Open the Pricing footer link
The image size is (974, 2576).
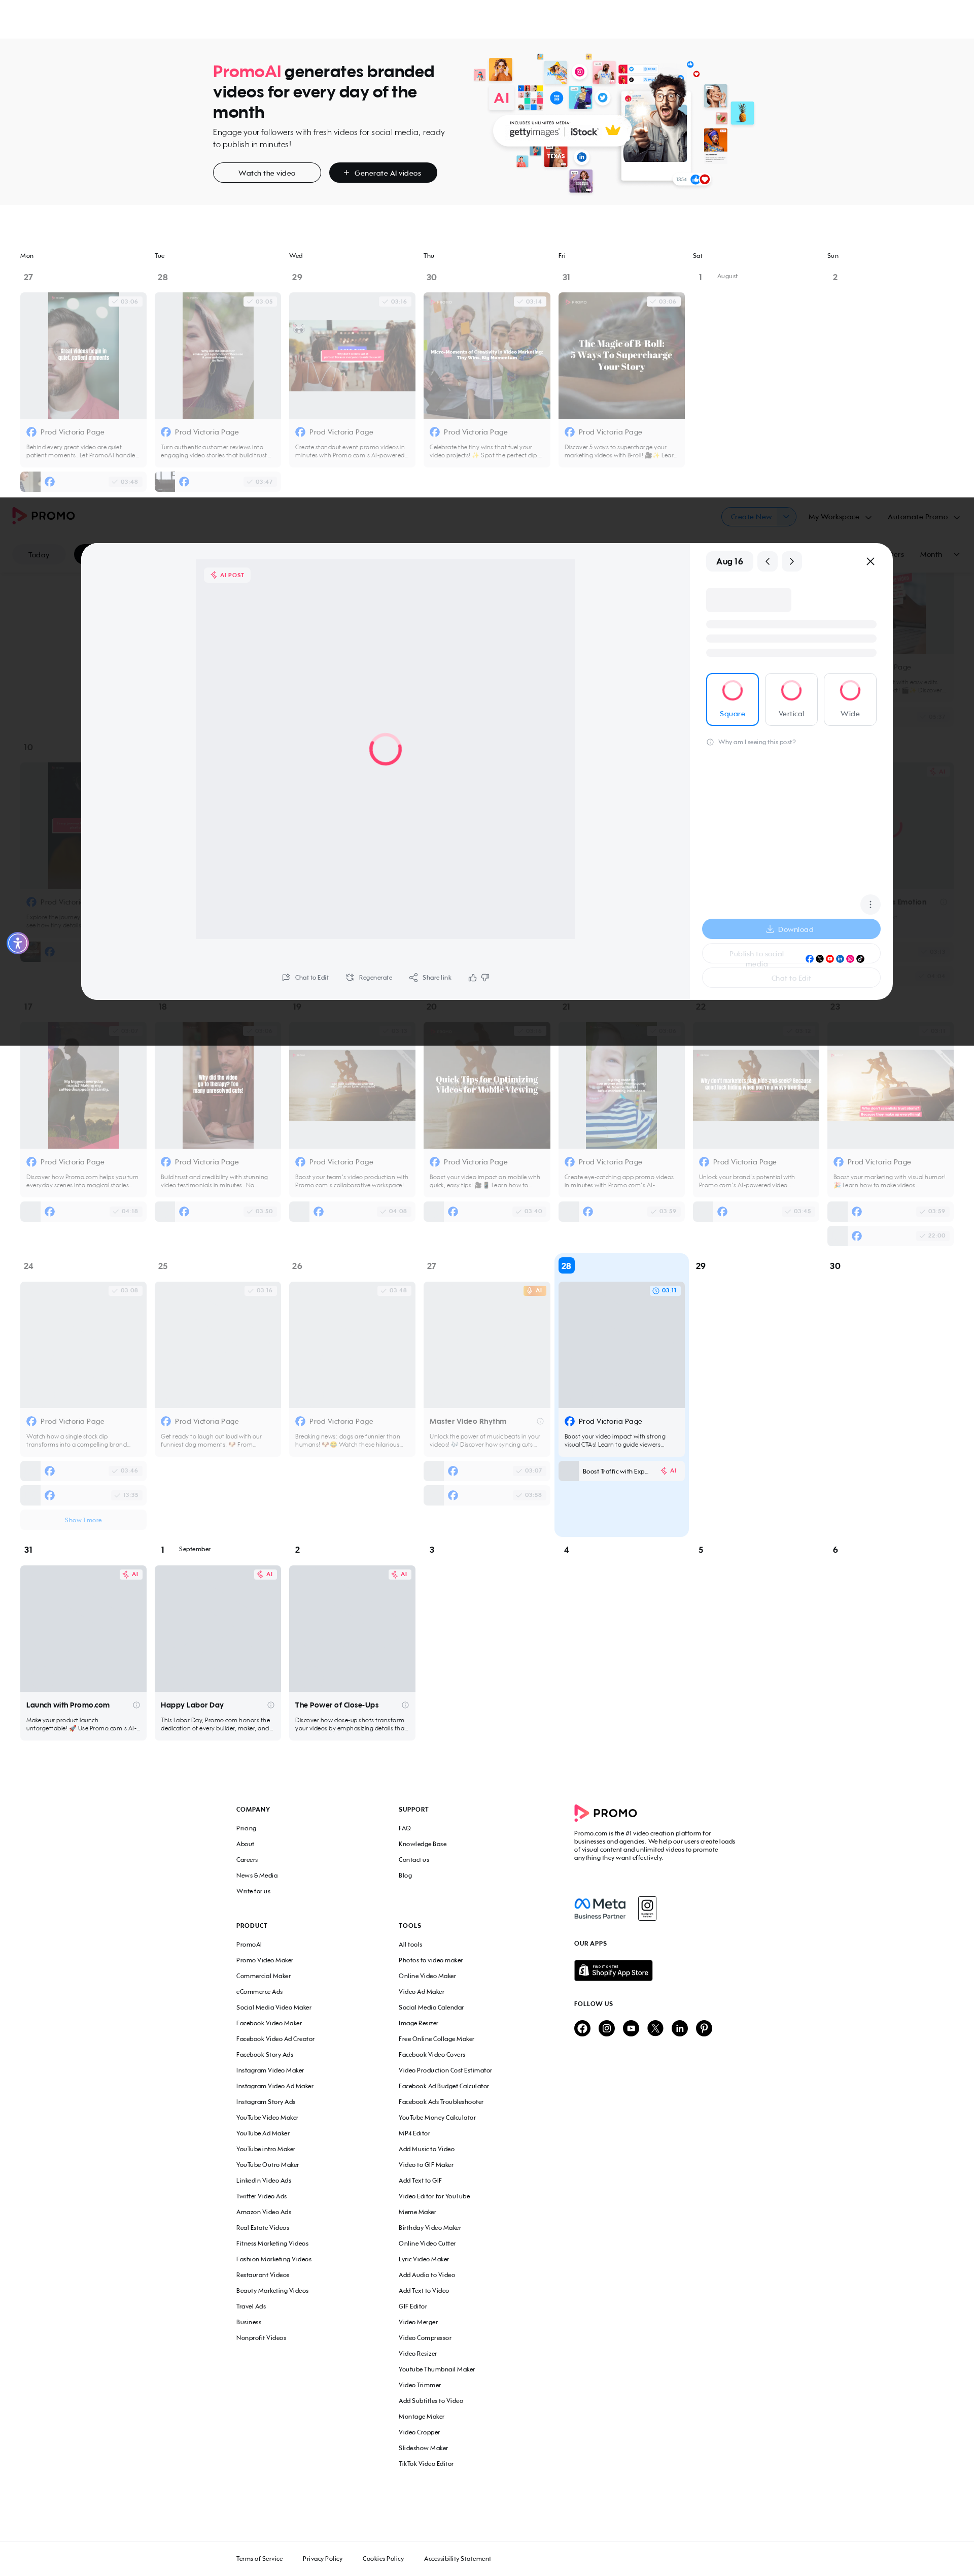tap(246, 1828)
